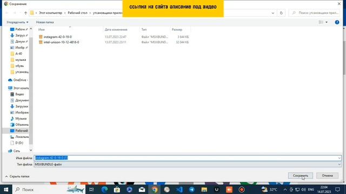
Task: Click the volume speaker tray icon
Action: click(304, 190)
